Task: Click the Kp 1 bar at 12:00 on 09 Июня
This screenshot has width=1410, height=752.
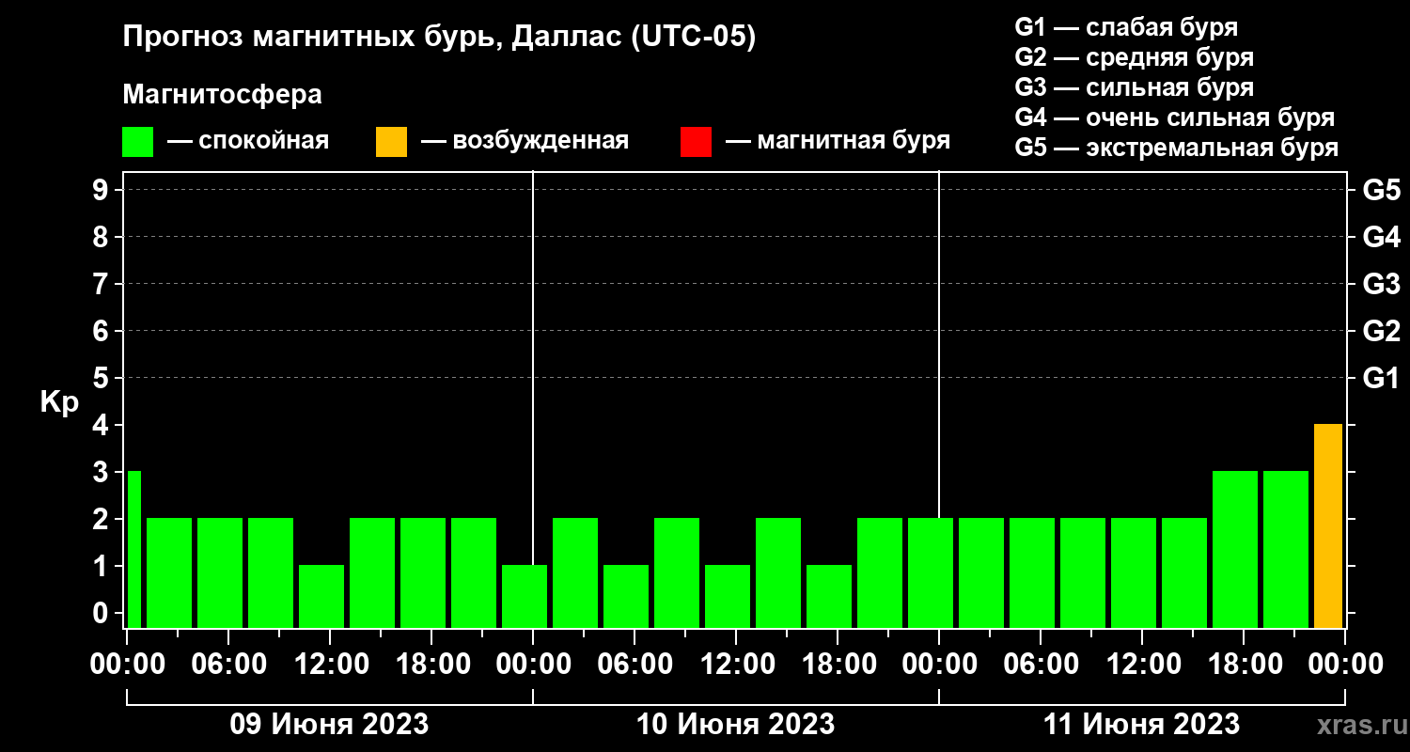Action: click(x=321, y=596)
